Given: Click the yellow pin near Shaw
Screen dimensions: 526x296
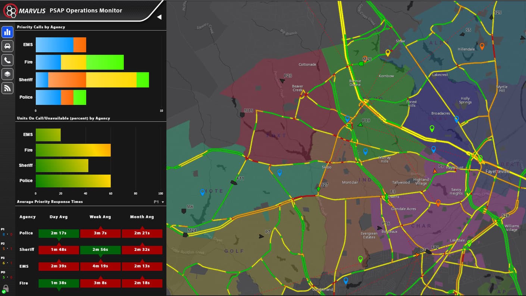Looking at the screenshot, I should 388,53.
